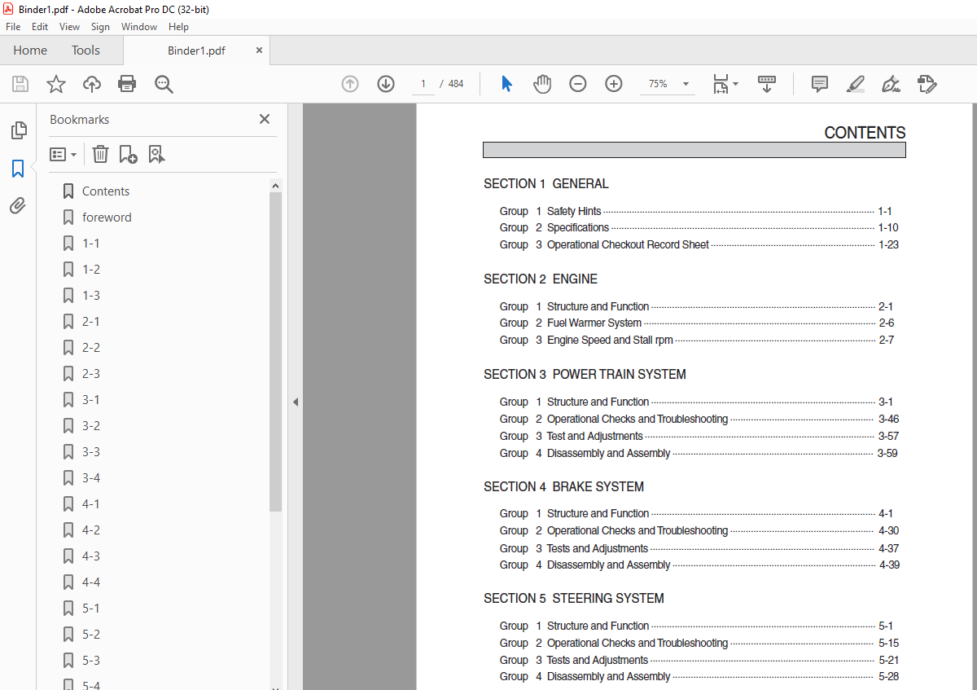
Task: Activate the hand pan tool
Action: tap(542, 84)
